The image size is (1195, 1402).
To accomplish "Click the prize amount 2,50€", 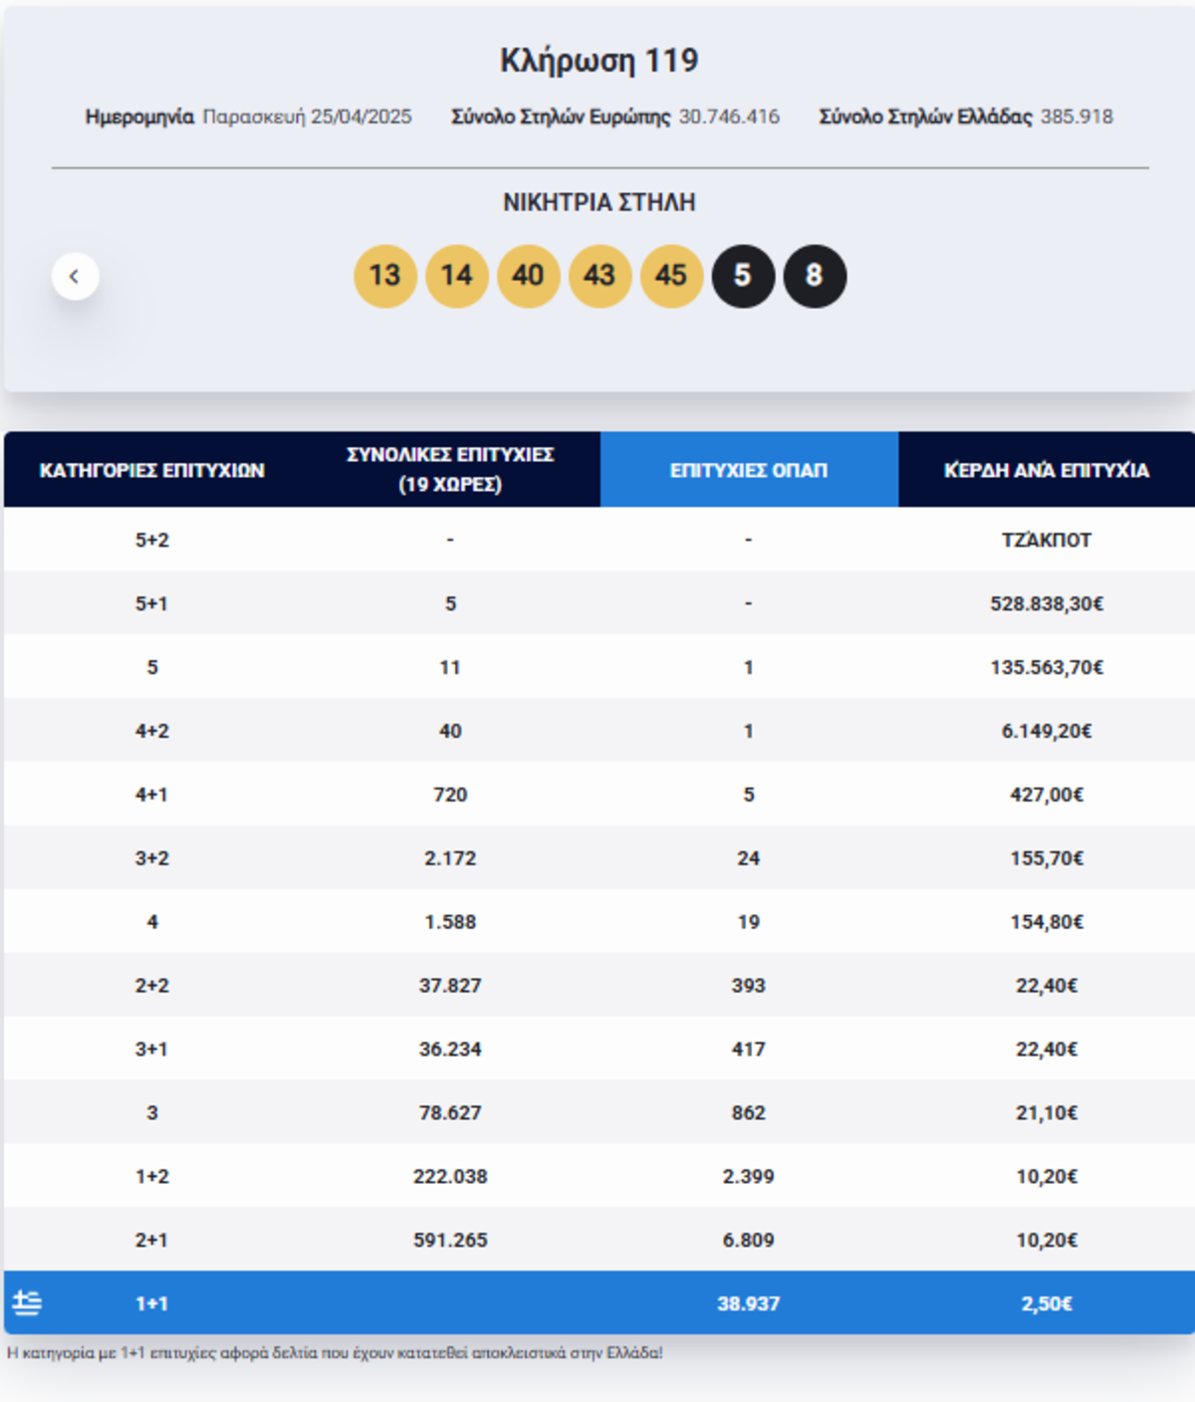I will [1047, 1303].
